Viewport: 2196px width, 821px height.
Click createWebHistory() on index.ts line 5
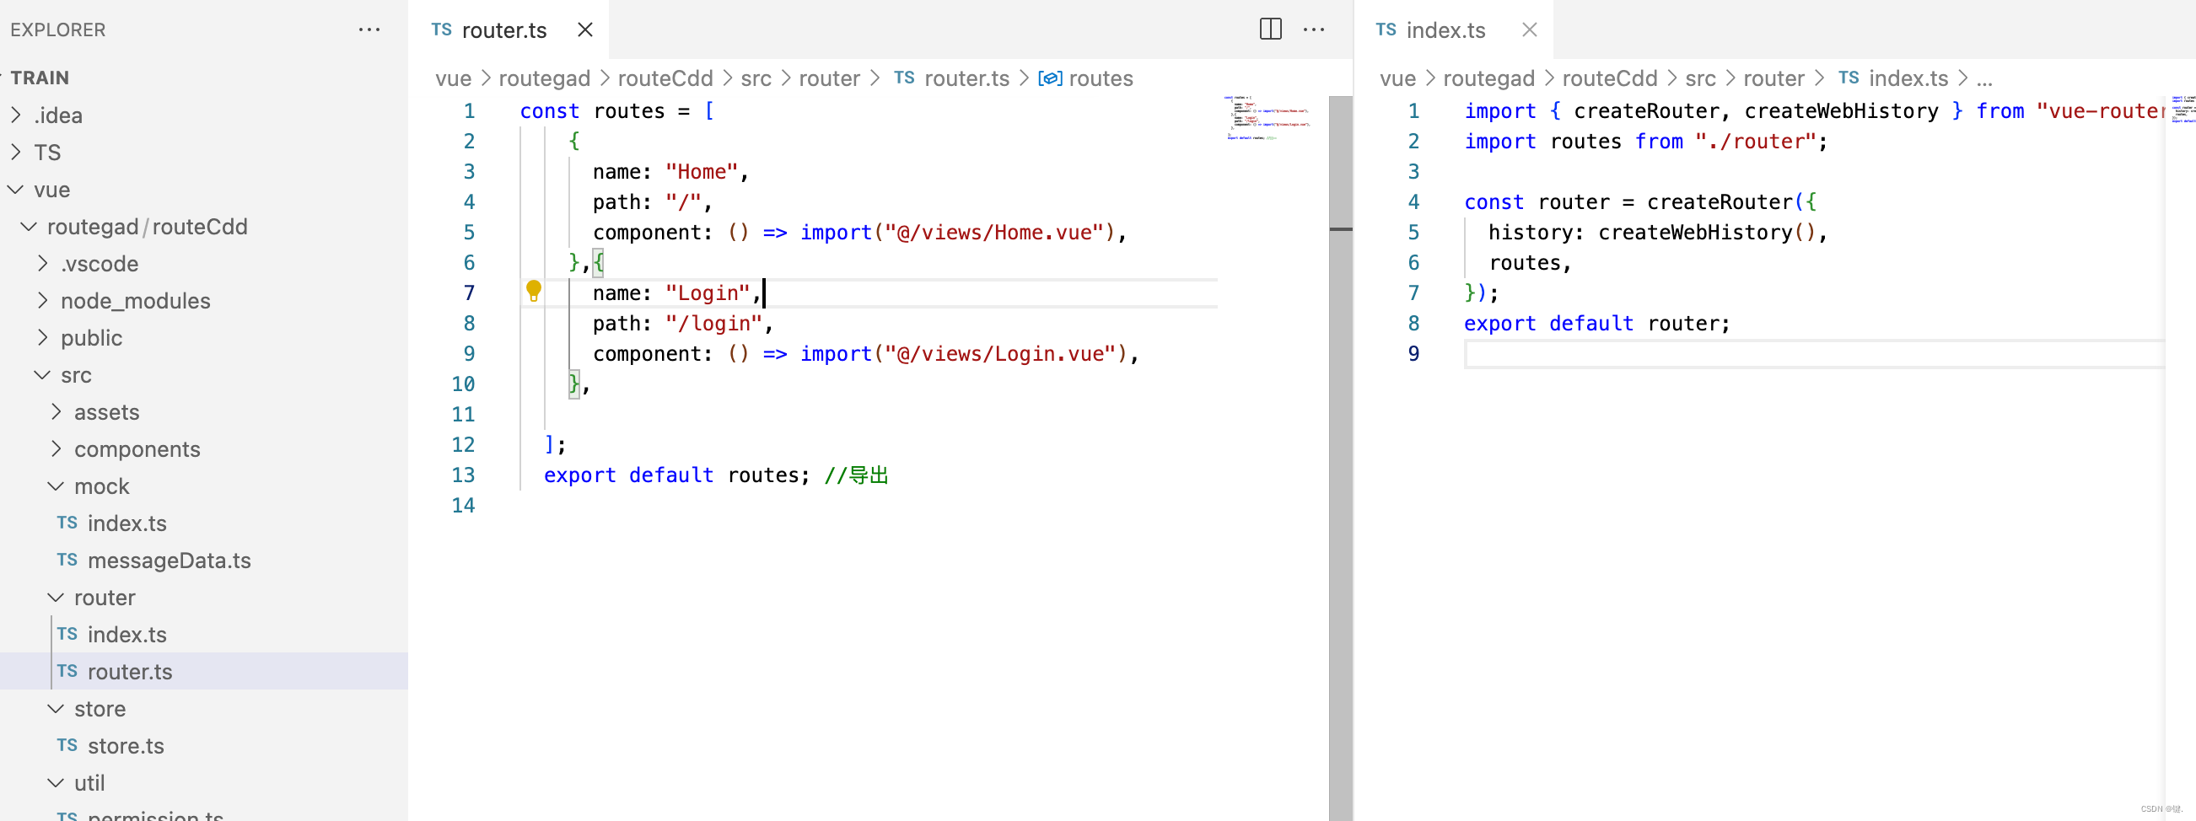pyautogui.click(x=1708, y=232)
